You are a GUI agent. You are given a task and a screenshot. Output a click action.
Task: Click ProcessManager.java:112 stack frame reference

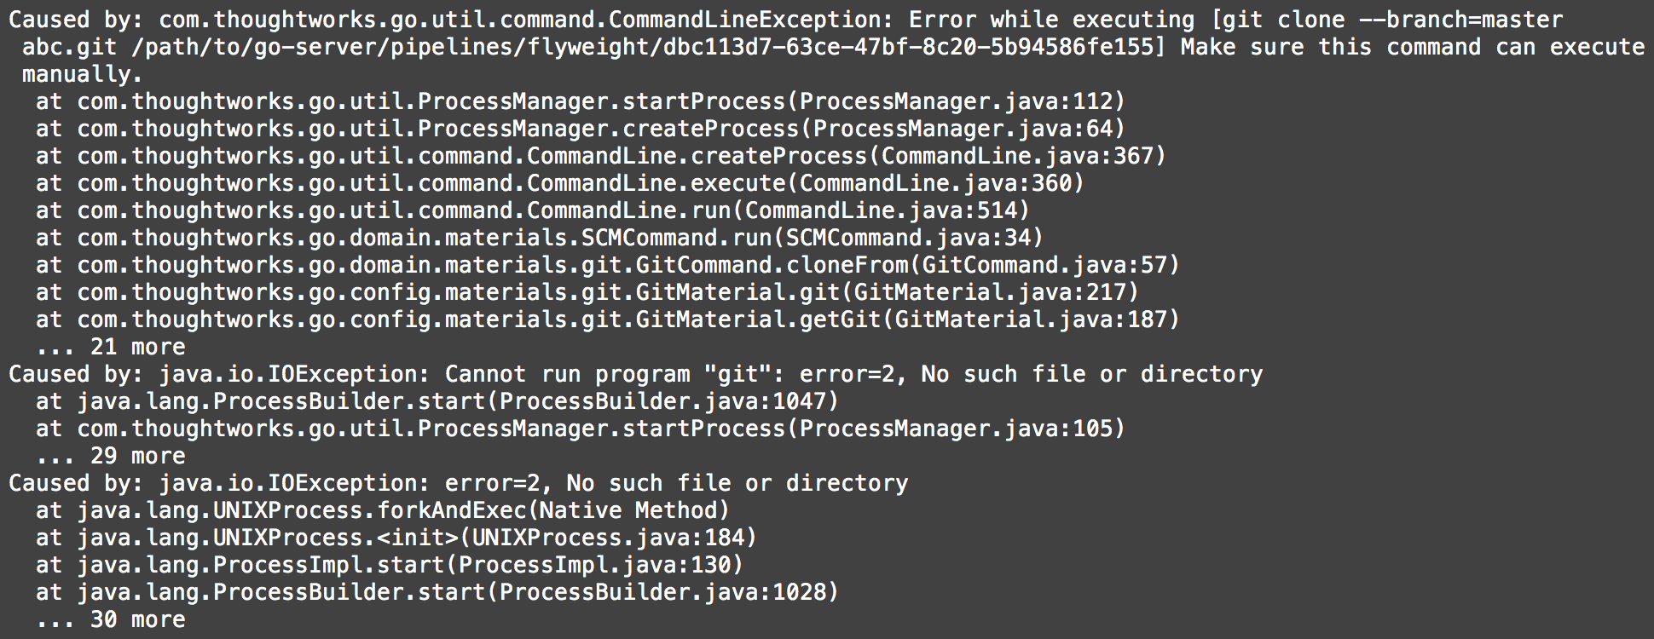pos(956,101)
